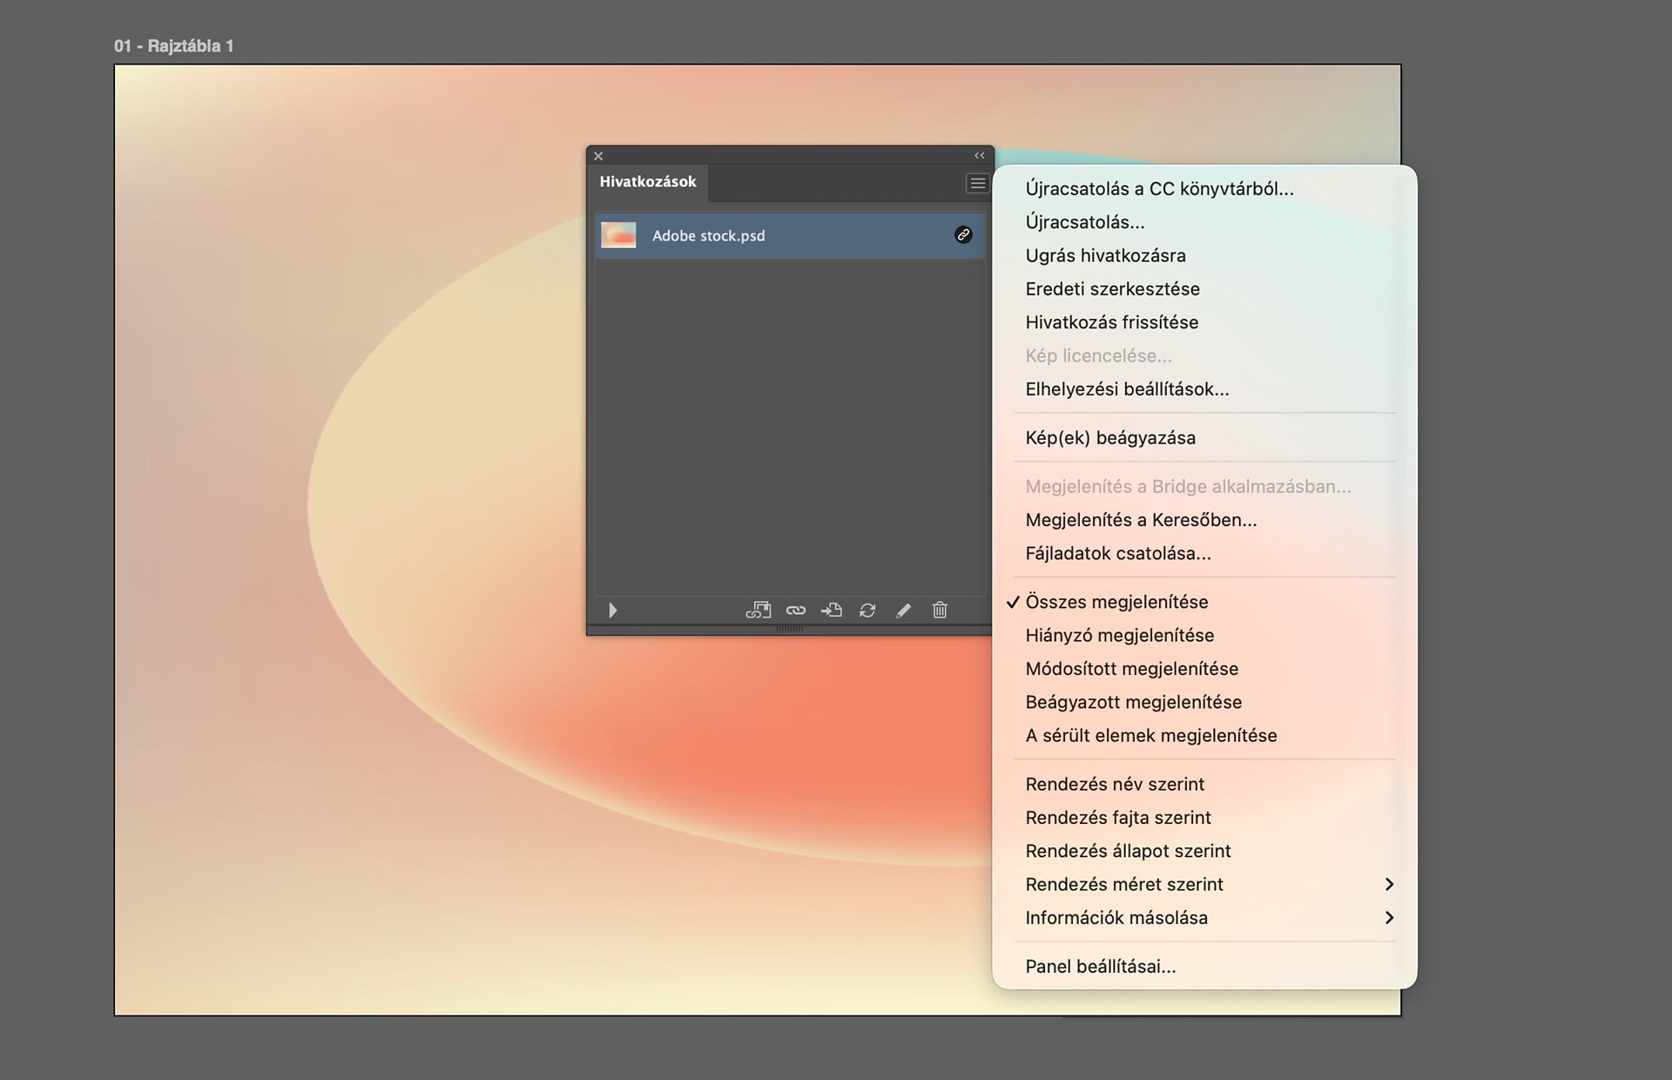Select the Adobe stock.psd row text
Viewport: 1672px width, 1080px height.
[x=708, y=235]
